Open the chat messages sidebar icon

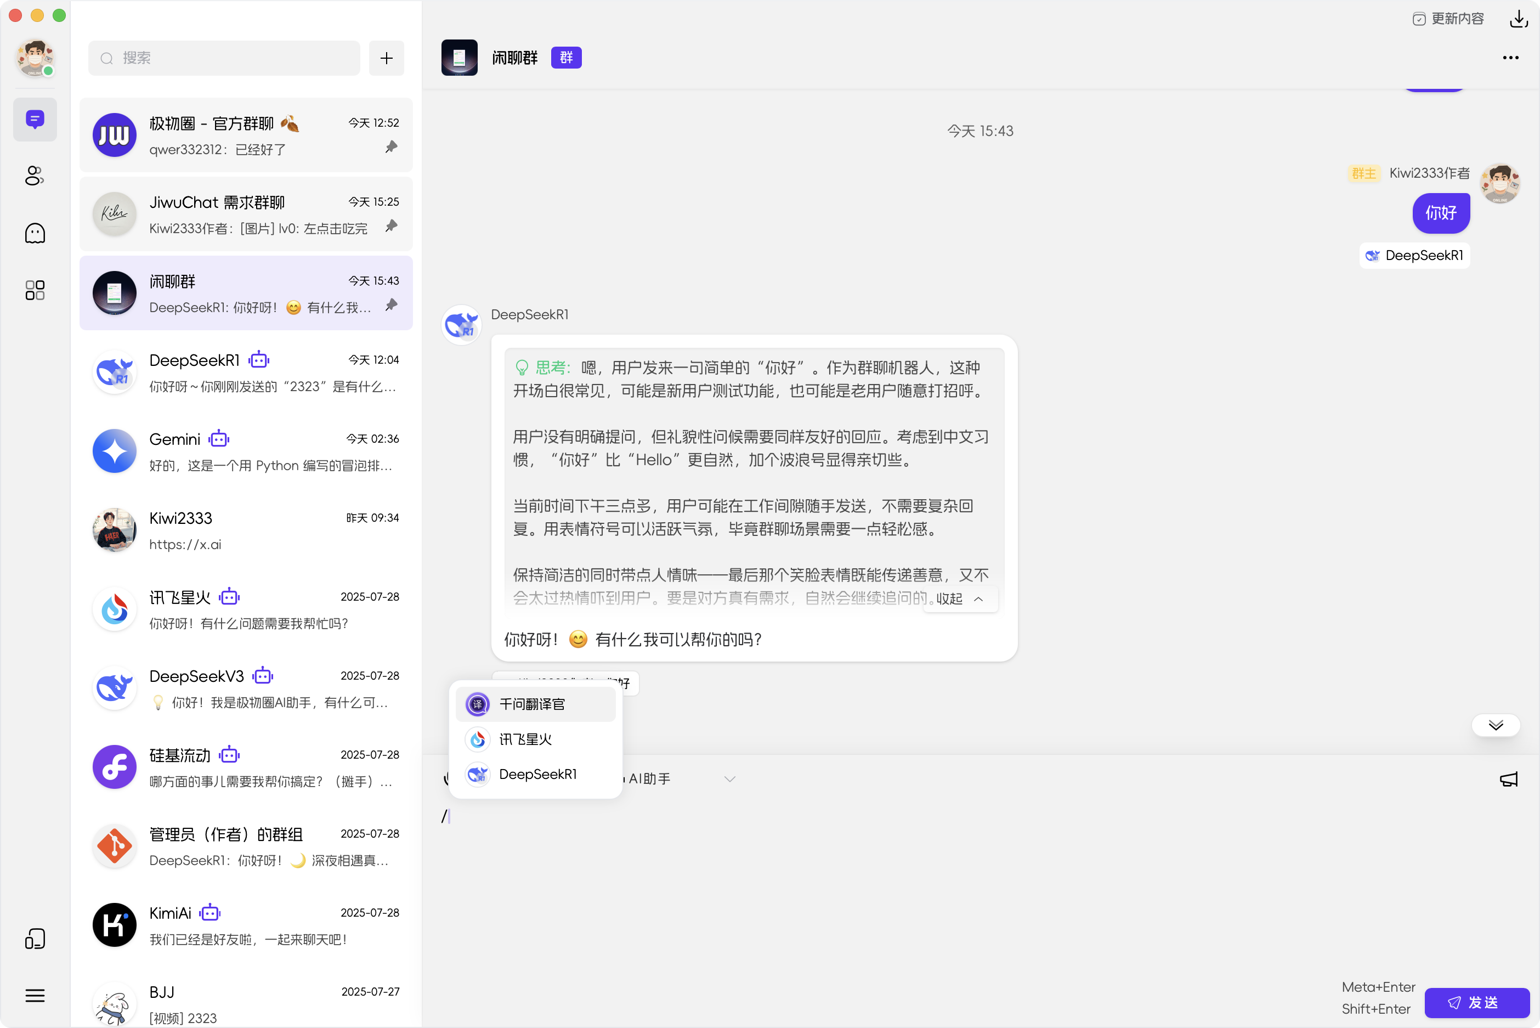click(35, 120)
